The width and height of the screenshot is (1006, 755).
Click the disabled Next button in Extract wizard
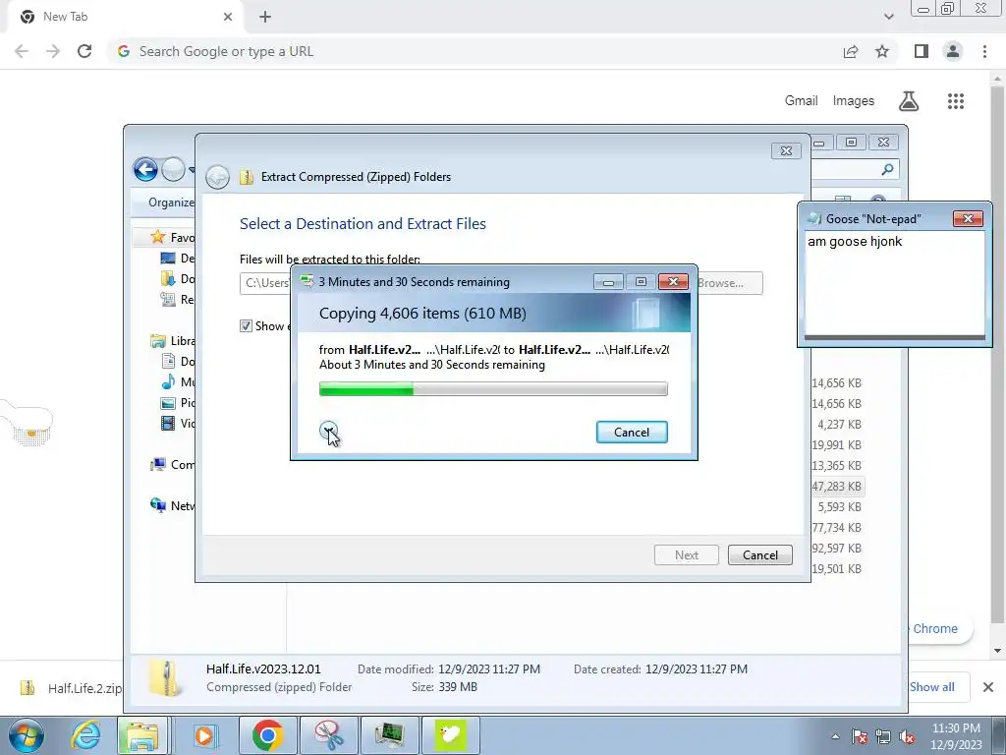pyautogui.click(x=686, y=554)
